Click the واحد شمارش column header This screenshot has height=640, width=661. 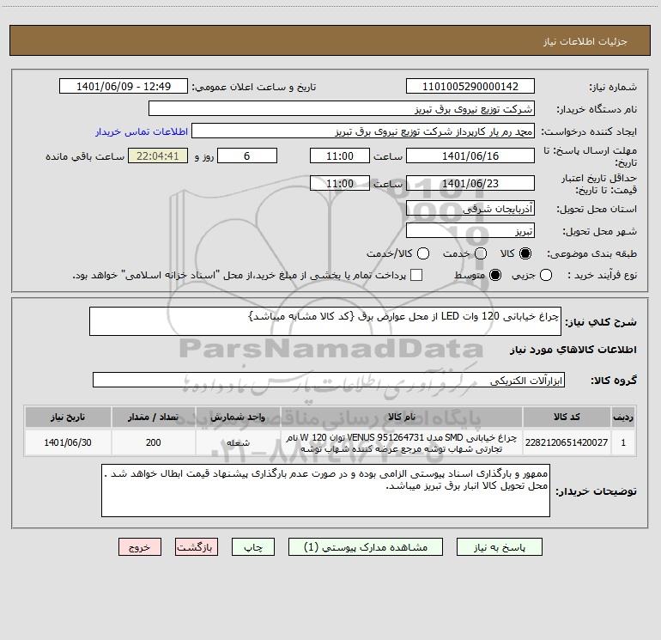click(x=238, y=417)
